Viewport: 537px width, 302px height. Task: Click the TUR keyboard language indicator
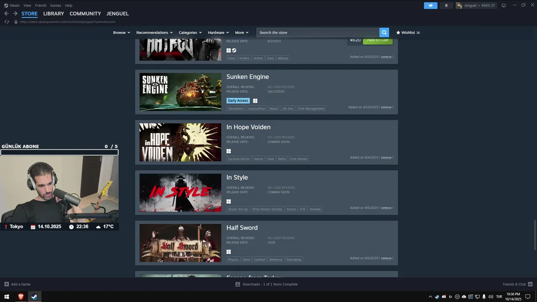click(499, 297)
